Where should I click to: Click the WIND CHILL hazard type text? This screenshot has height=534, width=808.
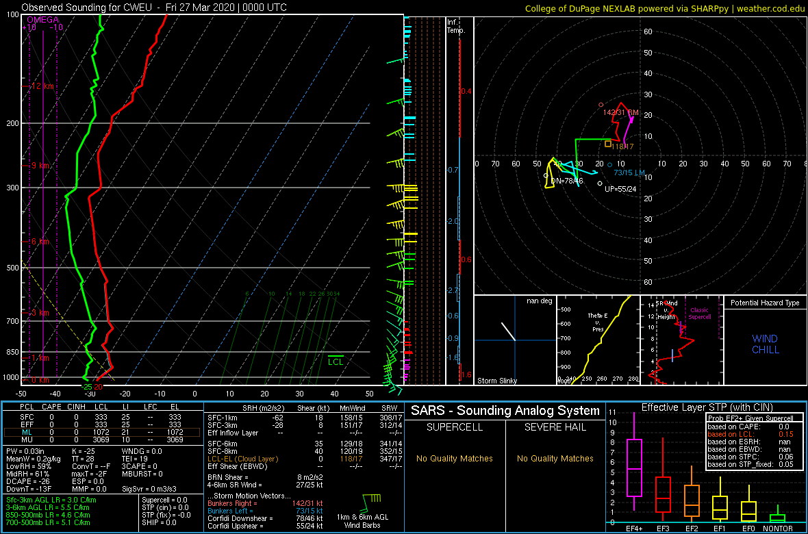[765, 344]
